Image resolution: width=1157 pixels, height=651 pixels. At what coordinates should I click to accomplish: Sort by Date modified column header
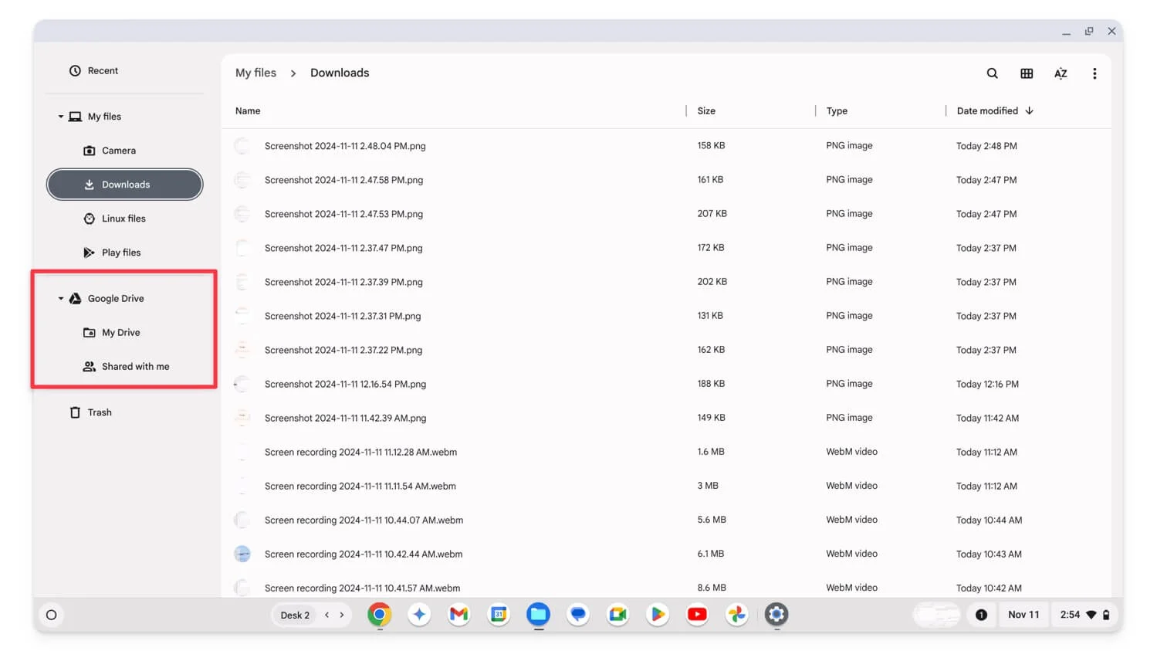pyautogui.click(x=987, y=111)
